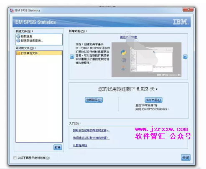
Task: Click the getting started label (入门)
Action: tap(75, 124)
